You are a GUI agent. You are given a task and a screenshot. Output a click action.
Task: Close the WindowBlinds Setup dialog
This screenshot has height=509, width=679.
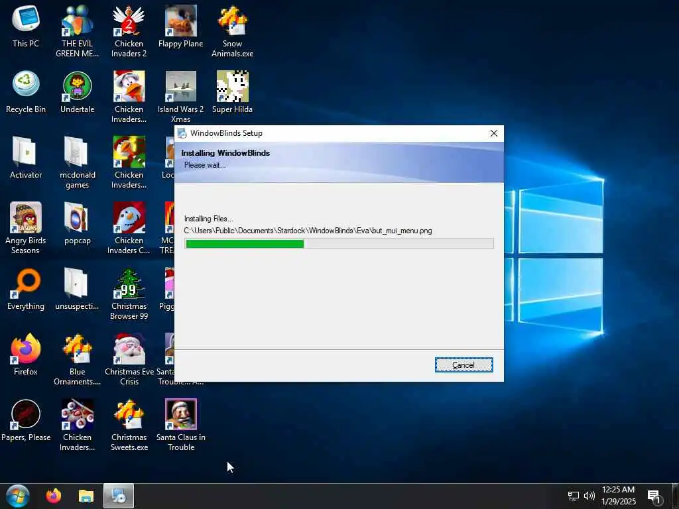click(x=493, y=133)
